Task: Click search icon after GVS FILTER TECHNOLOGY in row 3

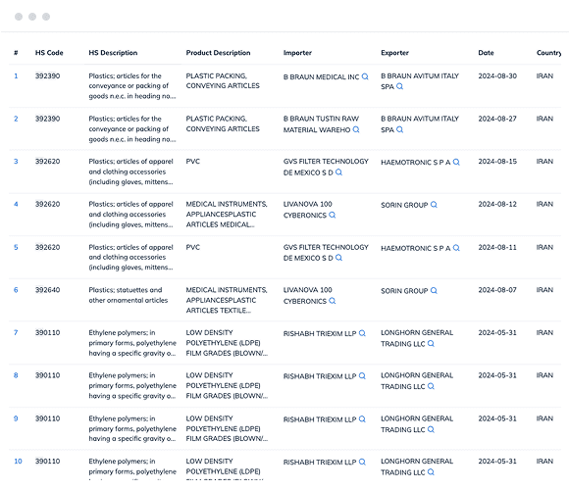Action: point(338,172)
